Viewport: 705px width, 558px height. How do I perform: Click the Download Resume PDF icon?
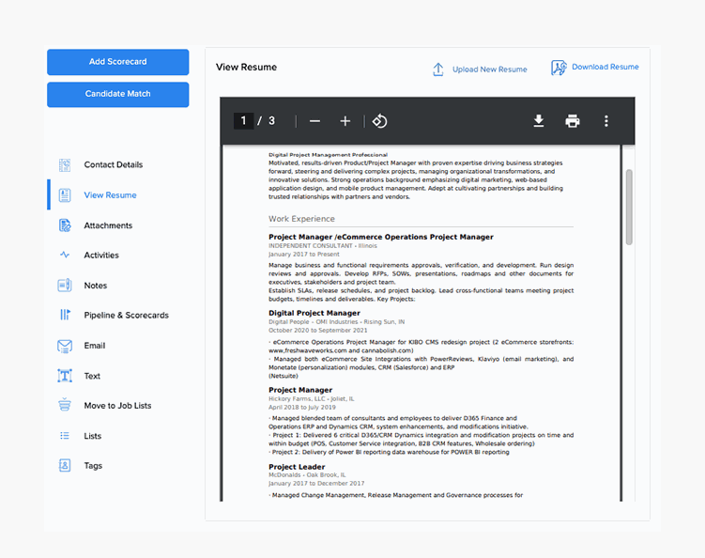[x=559, y=68]
